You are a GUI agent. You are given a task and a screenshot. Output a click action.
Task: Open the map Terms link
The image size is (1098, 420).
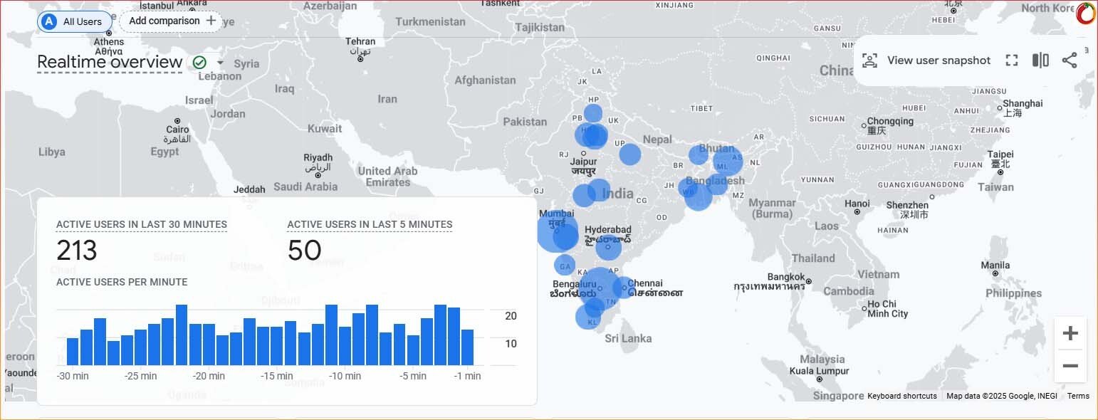point(1078,396)
